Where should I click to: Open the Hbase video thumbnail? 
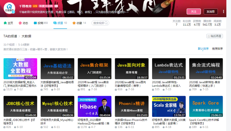[95, 106]
